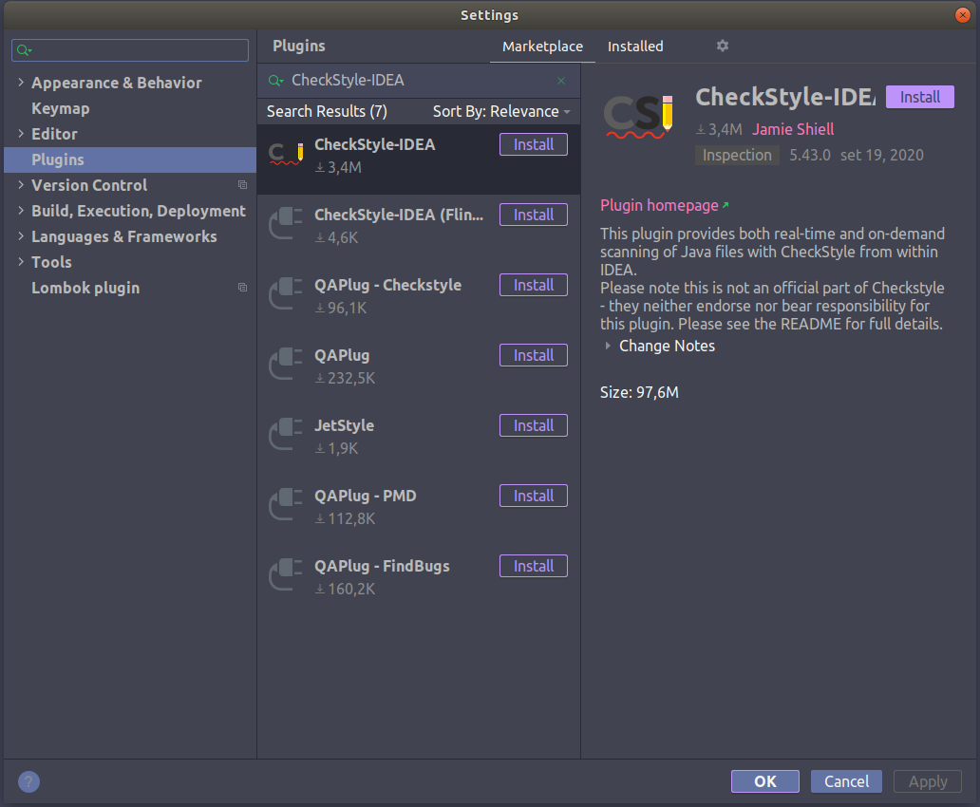Close the Settings dialog with the red X

(x=963, y=15)
